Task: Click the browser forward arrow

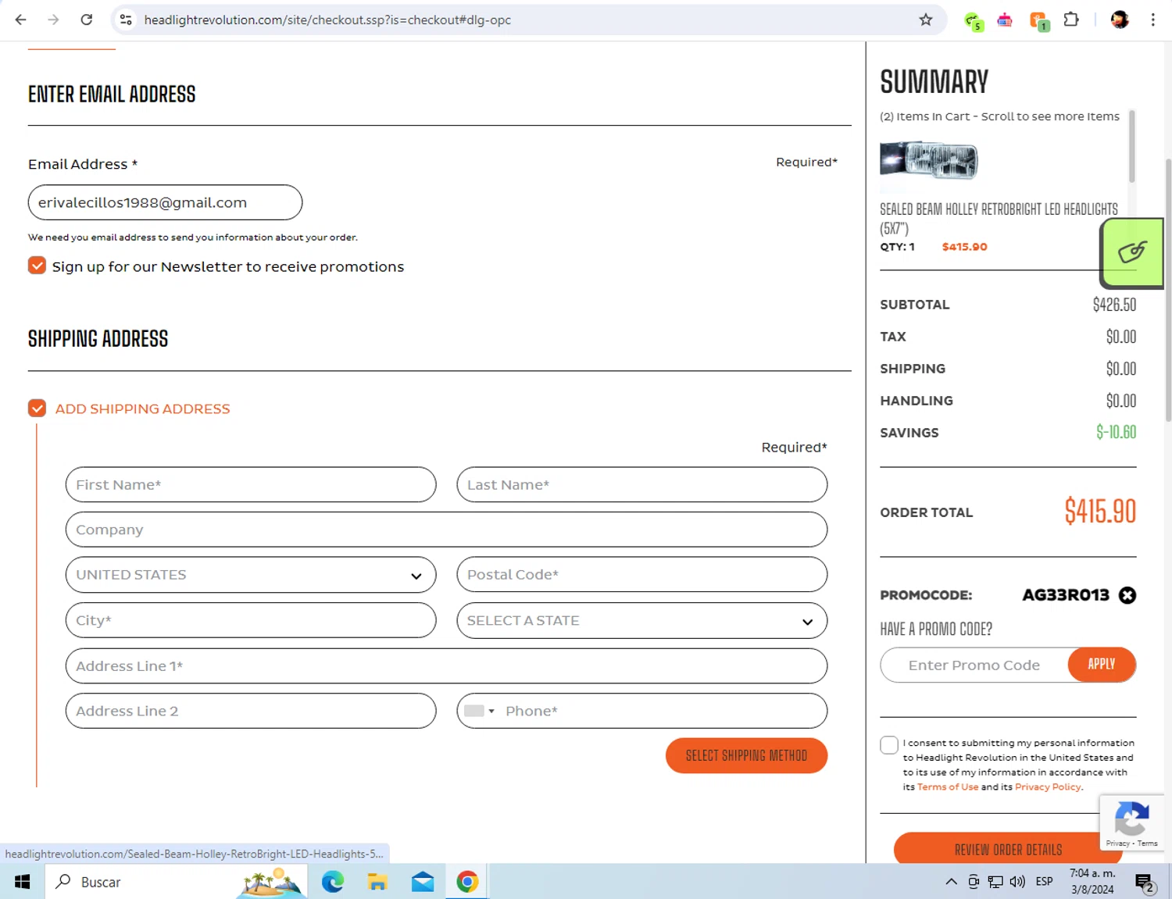Action: [53, 20]
